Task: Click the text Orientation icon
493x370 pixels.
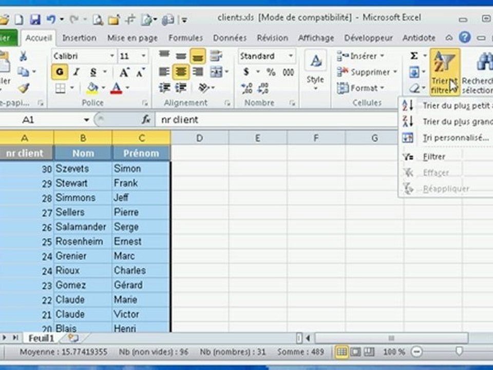Action: 204,88
